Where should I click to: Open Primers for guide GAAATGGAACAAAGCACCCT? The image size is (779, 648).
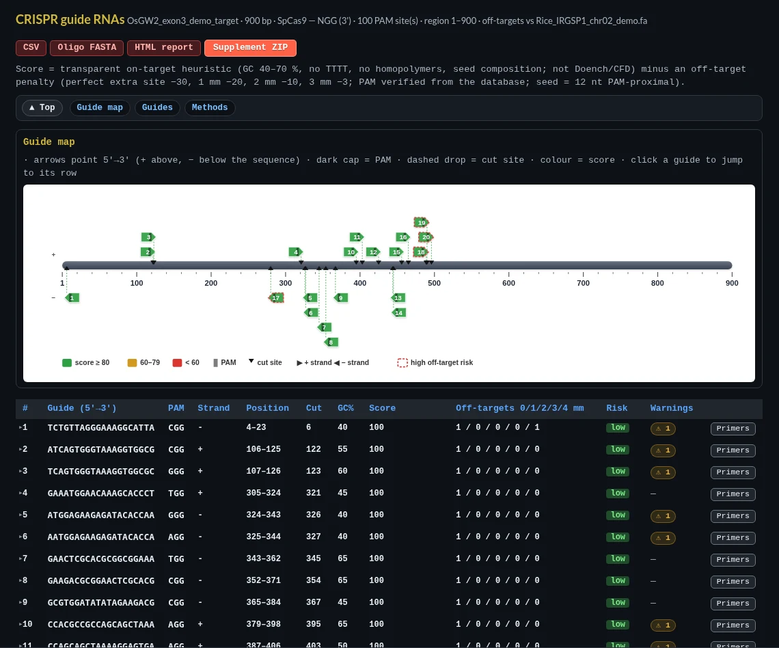(x=733, y=494)
